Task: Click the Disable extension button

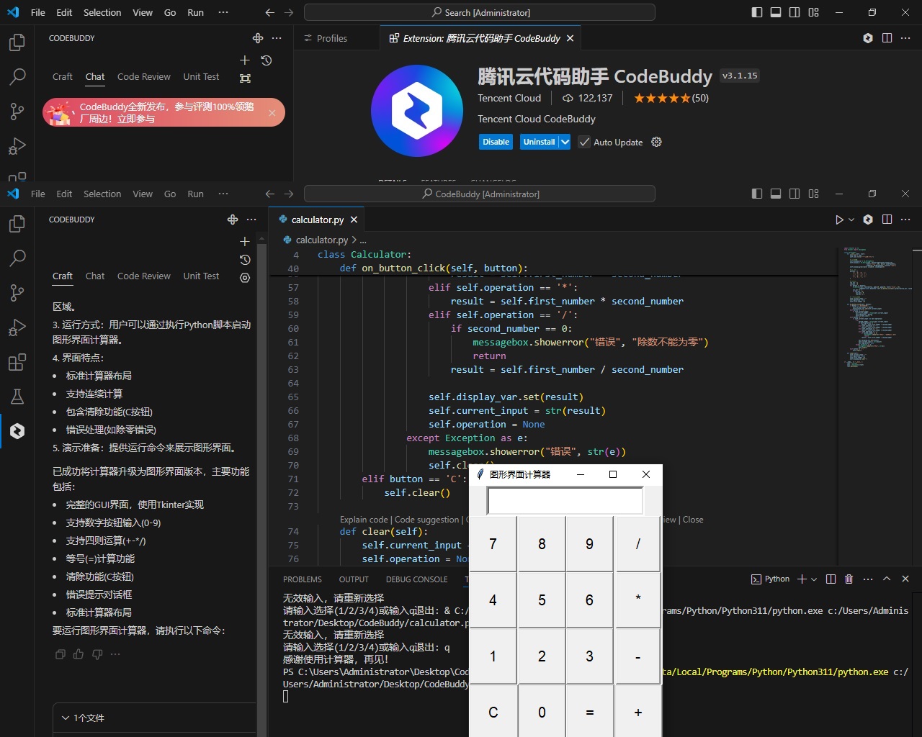Action: [496, 142]
